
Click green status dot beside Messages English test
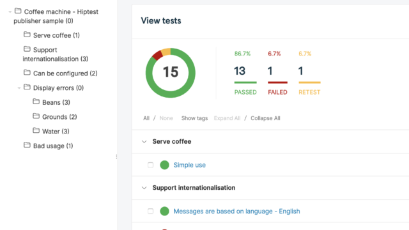point(165,211)
